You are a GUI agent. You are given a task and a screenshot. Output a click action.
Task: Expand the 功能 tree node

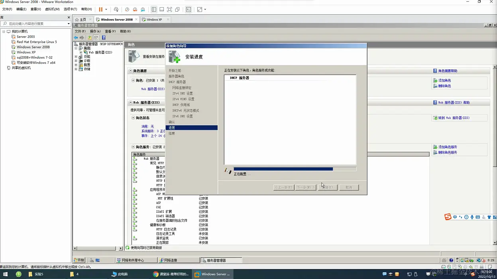click(76, 57)
